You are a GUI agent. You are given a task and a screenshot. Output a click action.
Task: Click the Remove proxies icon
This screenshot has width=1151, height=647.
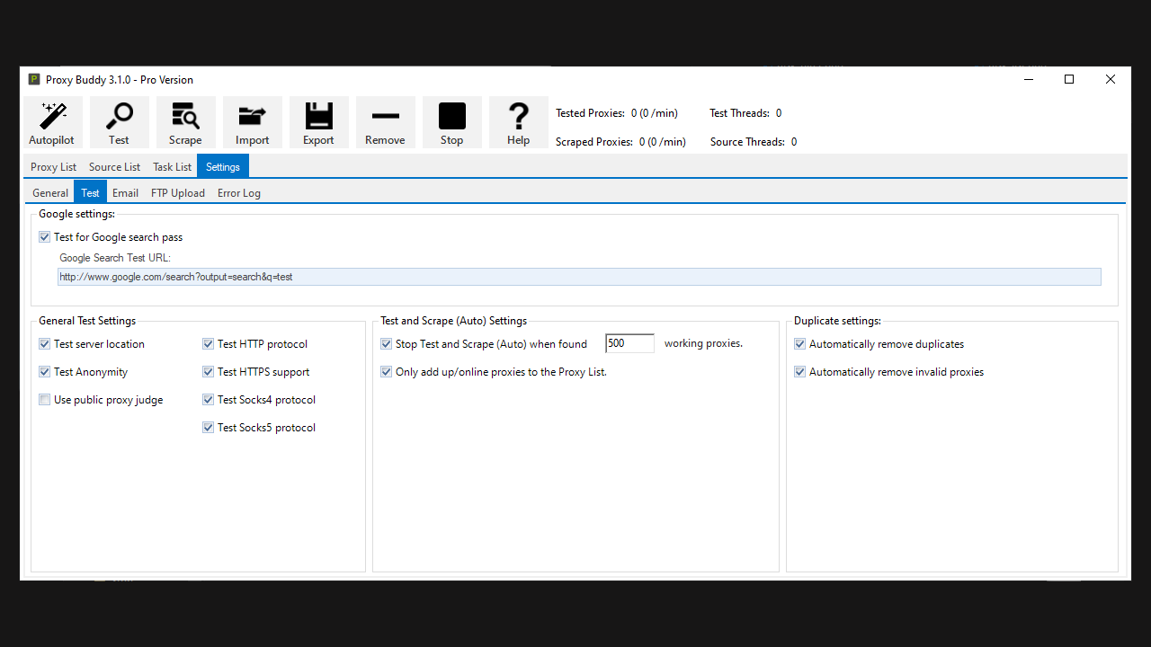385,117
